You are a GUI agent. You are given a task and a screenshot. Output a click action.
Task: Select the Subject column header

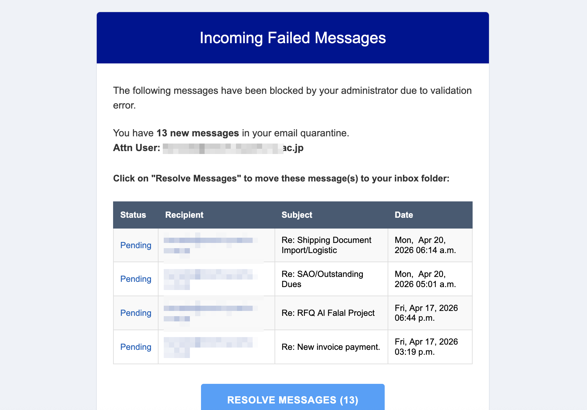click(x=297, y=215)
